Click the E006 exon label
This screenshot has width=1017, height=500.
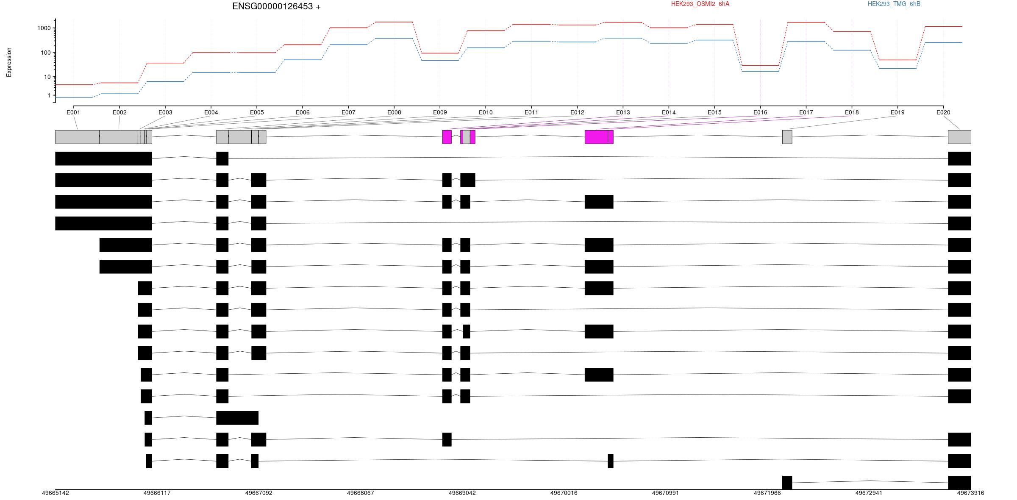pos(303,112)
